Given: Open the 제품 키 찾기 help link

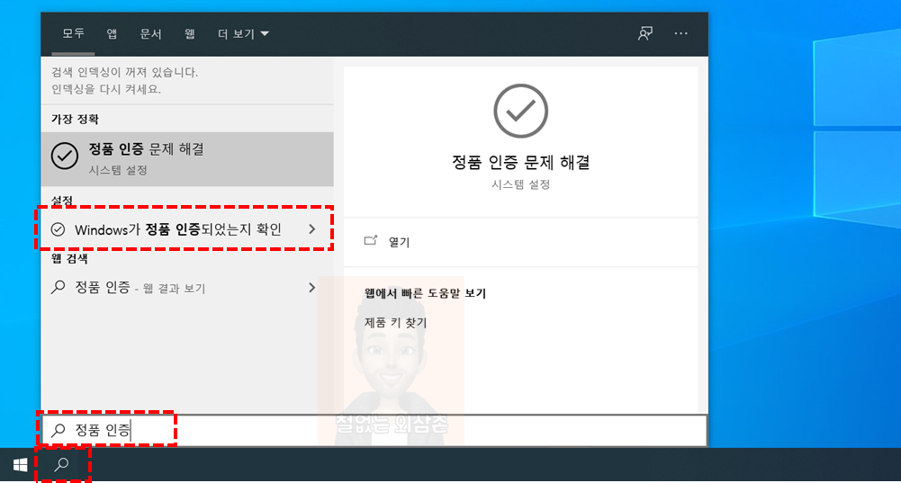Looking at the screenshot, I should click(396, 323).
